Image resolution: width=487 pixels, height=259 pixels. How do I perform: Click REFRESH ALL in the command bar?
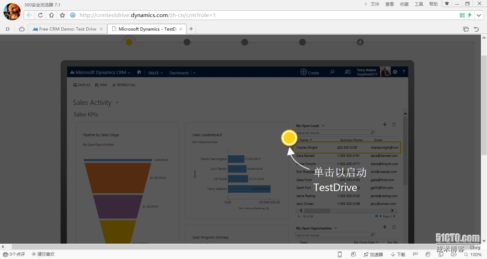[124, 85]
